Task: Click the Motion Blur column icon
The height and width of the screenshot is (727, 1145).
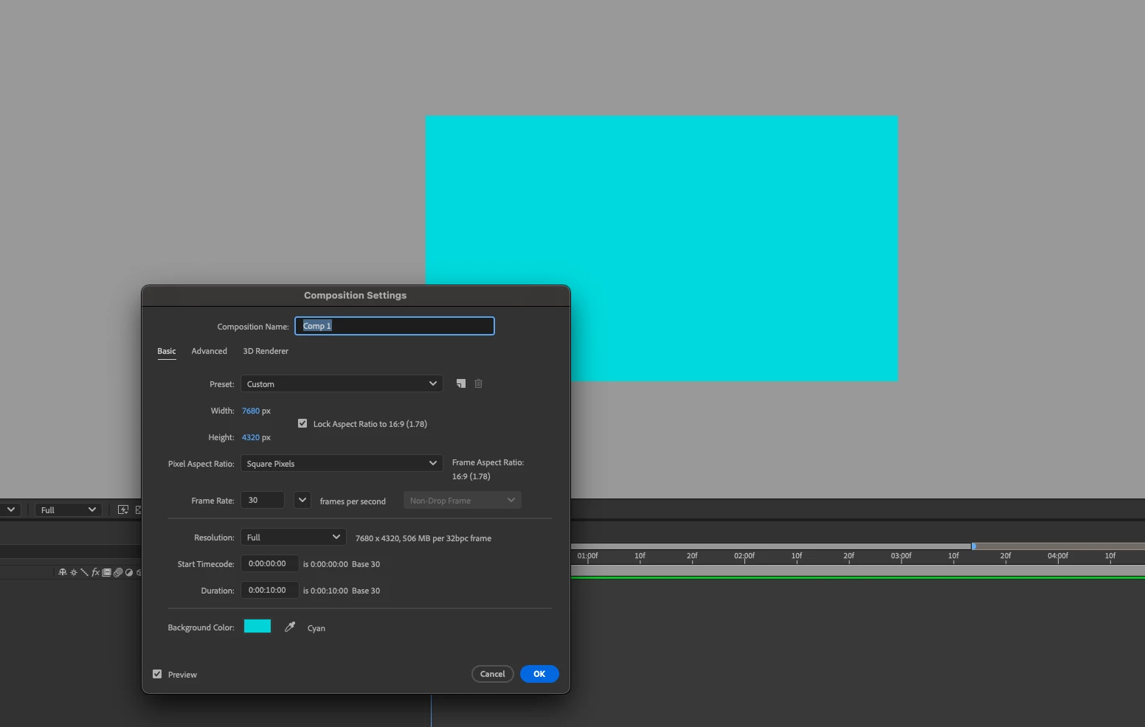Action: (118, 572)
